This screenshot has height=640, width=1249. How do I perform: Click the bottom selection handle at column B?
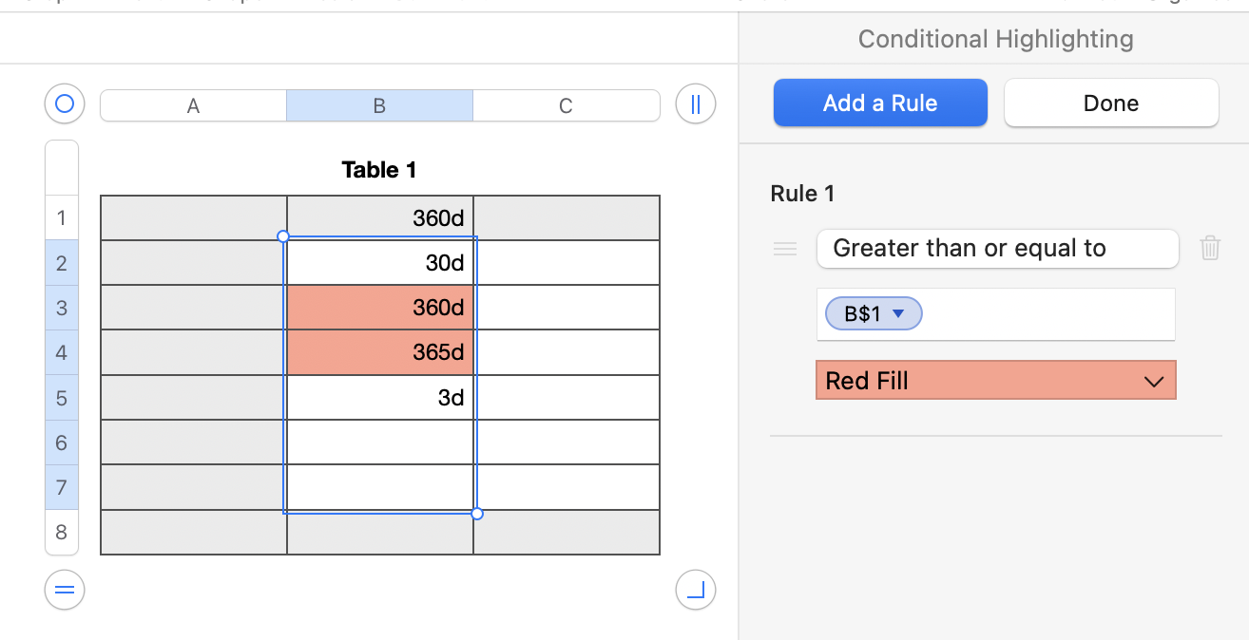click(477, 514)
